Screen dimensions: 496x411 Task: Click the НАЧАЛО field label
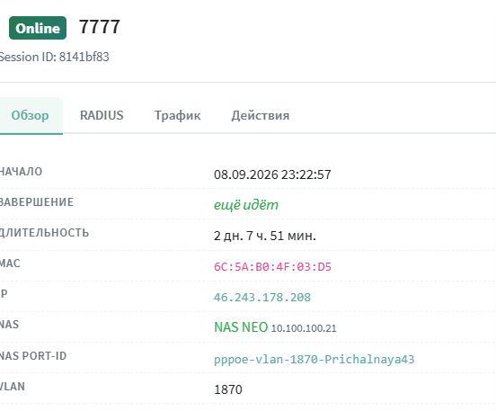(x=21, y=172)
